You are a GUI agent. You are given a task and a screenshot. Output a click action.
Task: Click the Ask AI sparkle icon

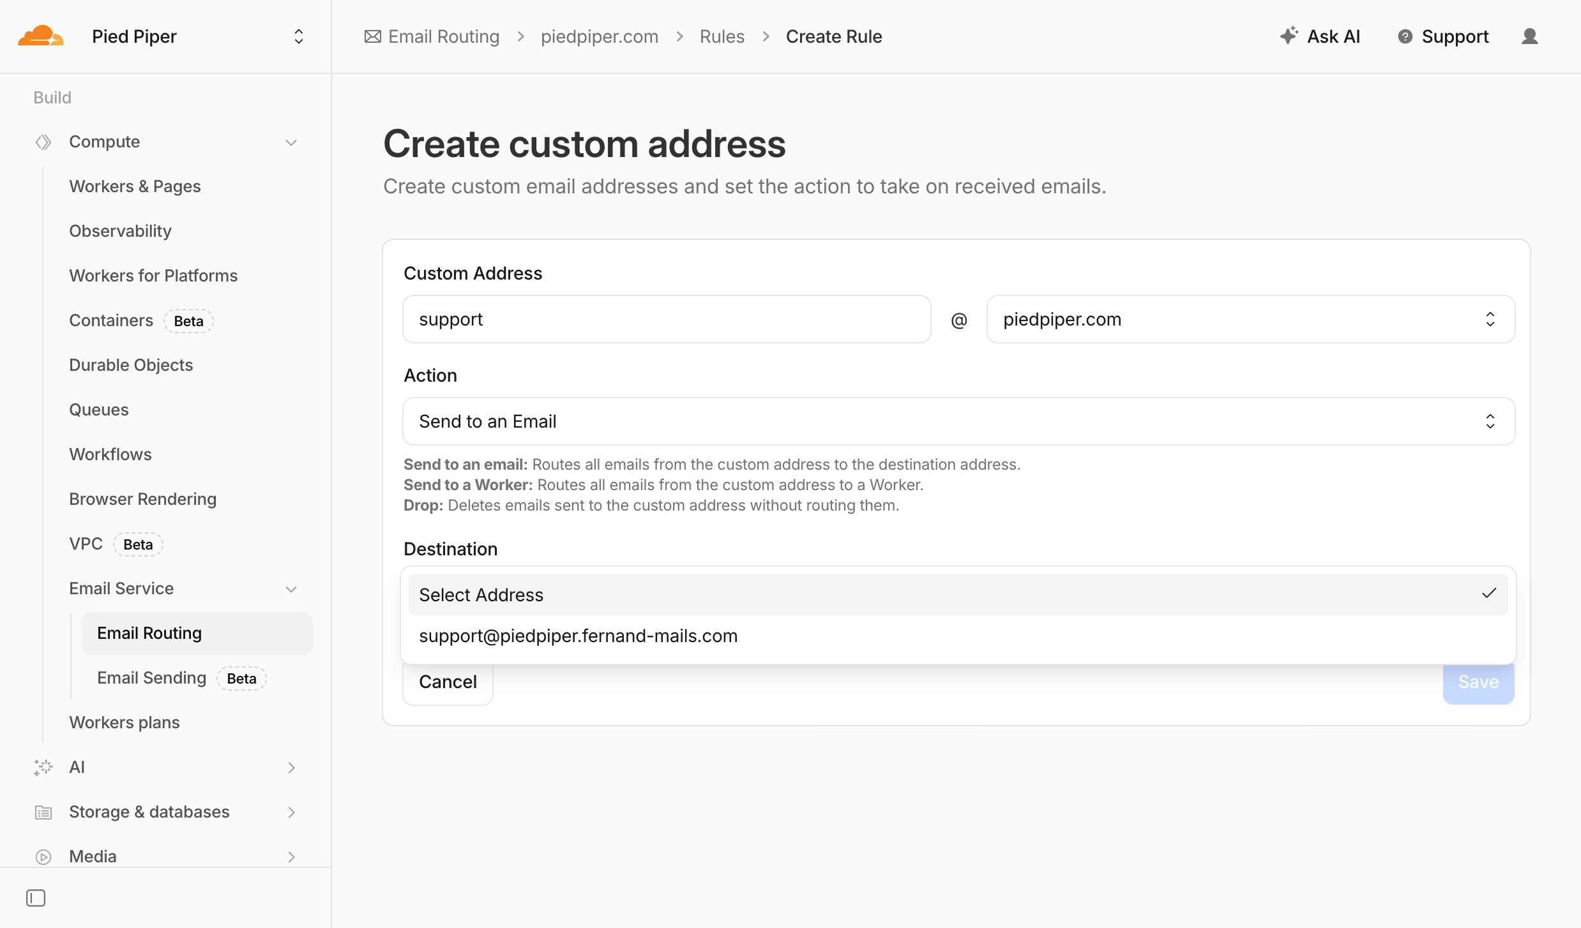click(x=1289, y=36)
